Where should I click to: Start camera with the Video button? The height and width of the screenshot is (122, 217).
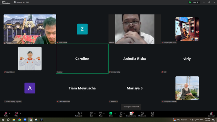pyautogui.click(x=16, y=114)
